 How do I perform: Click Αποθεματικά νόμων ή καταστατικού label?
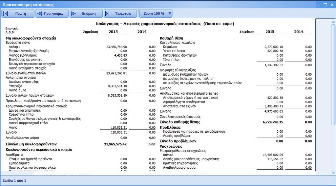pos(191,98)
